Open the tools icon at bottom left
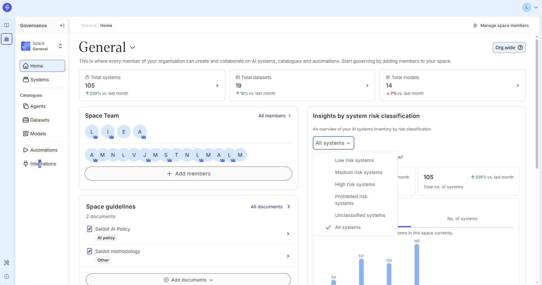Image resolution: width=542 pixels, height=285 pixels. (7, 263)
